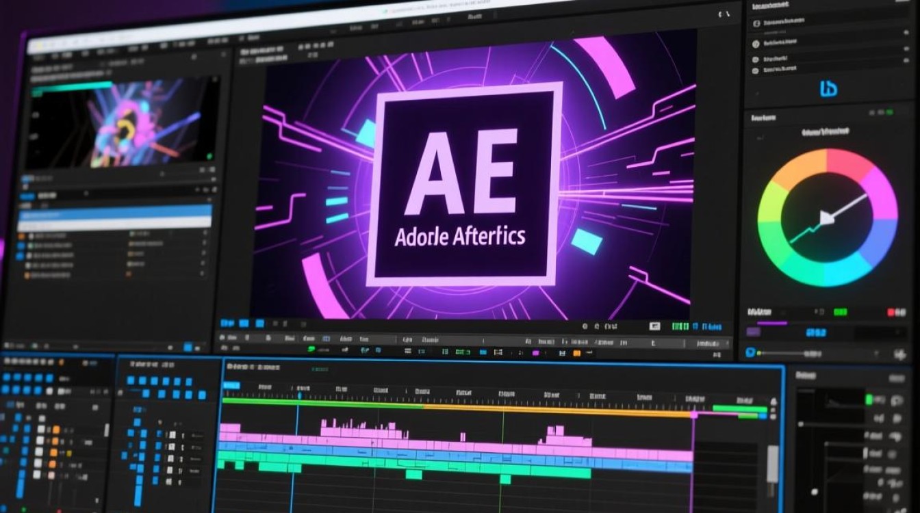Select the magenta icon in the toolbar above the timeline
This screenshot has height=513, width=920.
pos(535,353)
